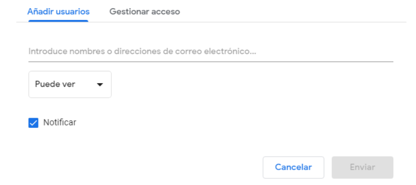Click the Cancelar button

point(293,167)
